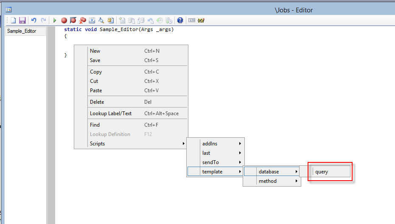The image size is (395, 224).
Task: Click the History clock icon
Action: (x=160, y=20)
